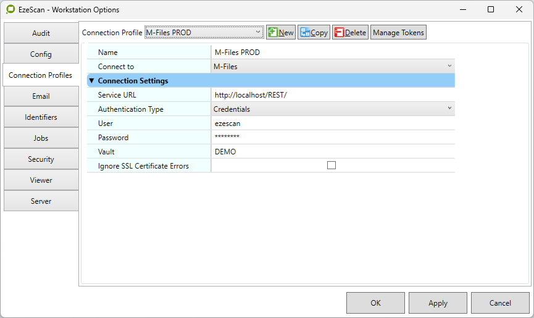
Task: Click the Manage Tokens button
Action: [398, 33]
